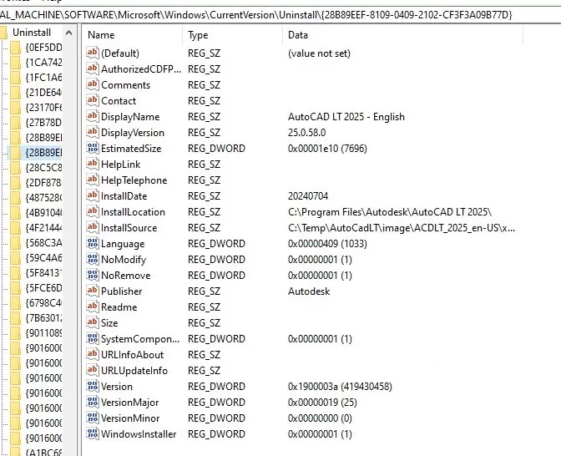
Task: Click the string icon beside HelpLink
Action: coord(93,164)
